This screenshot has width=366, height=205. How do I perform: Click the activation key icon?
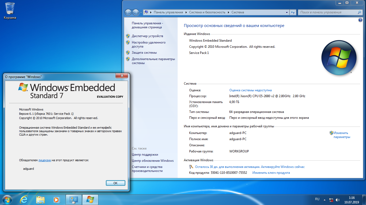[x=191, y=167]
